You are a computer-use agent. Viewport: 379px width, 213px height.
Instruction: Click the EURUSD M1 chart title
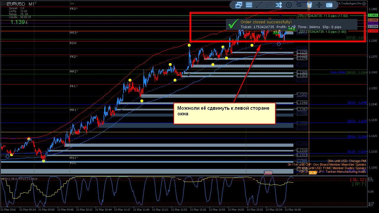(20, 4)
